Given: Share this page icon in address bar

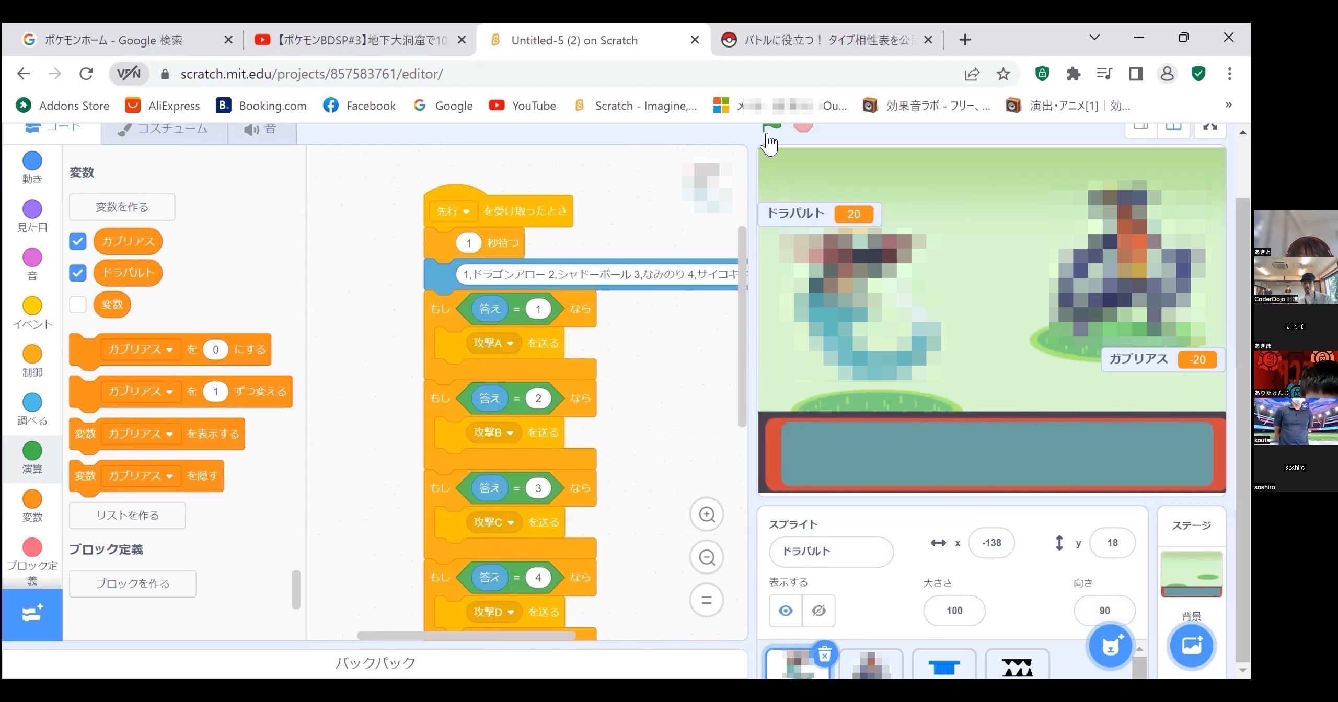Looking at the screenshot, I should (x=972, y=74).
